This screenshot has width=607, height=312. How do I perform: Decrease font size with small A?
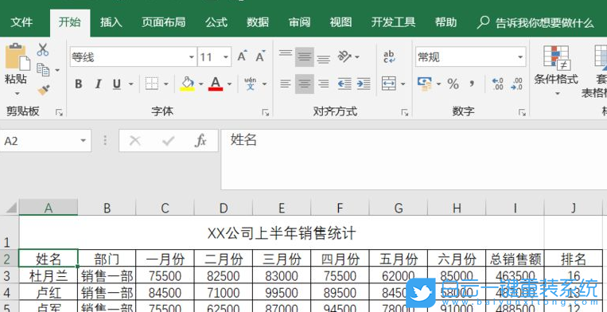260,57
